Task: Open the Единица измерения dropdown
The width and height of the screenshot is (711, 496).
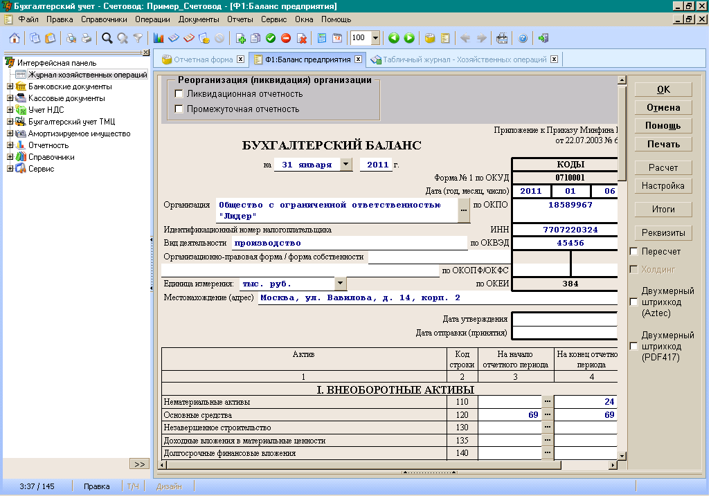Action: pos(340,284)
